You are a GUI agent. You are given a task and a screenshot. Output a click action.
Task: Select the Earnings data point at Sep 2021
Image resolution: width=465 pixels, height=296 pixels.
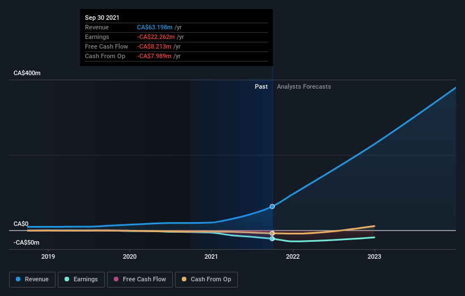(272, 238)
